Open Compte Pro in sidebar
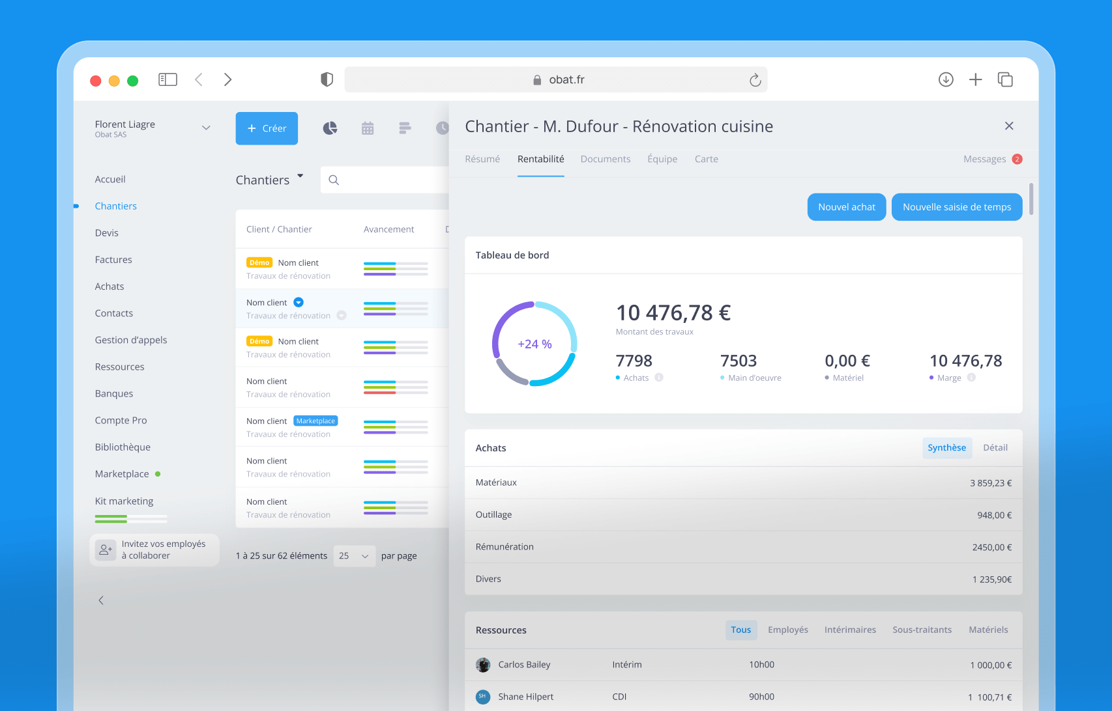This screenshot has width=1112, height=711. pos(121,421)
